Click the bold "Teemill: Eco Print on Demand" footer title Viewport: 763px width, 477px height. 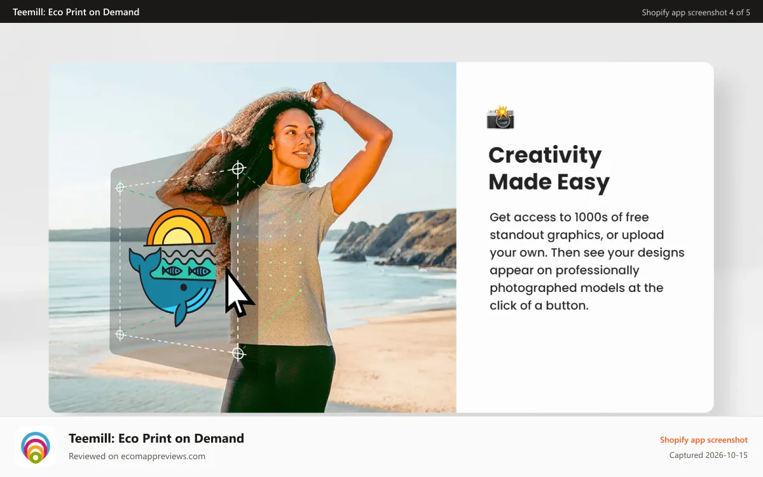click(x=156, y=438)
